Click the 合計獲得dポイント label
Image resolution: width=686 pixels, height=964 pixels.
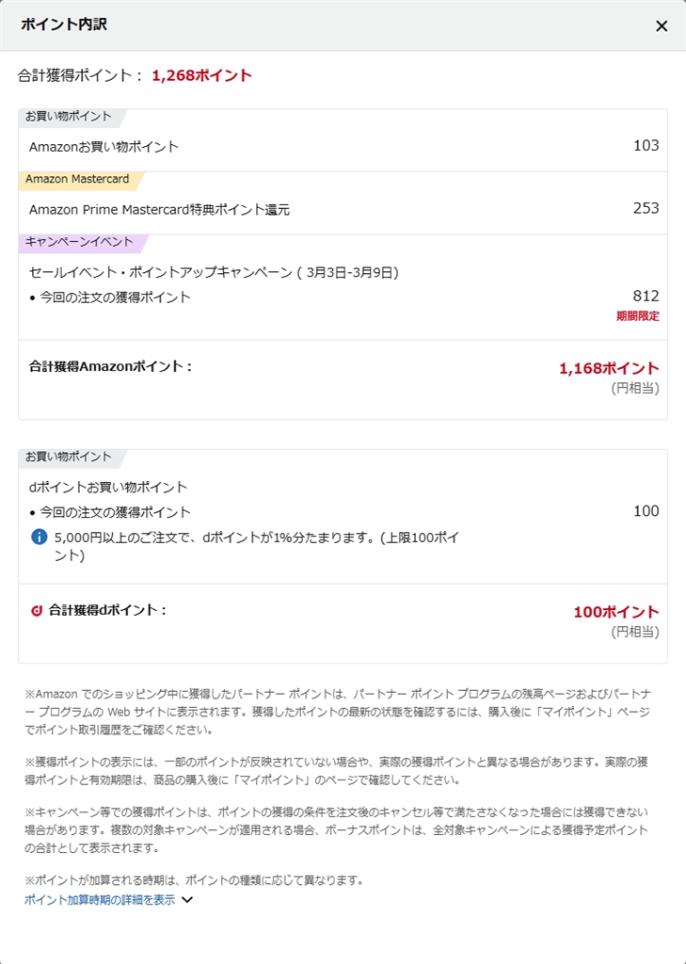107,610
